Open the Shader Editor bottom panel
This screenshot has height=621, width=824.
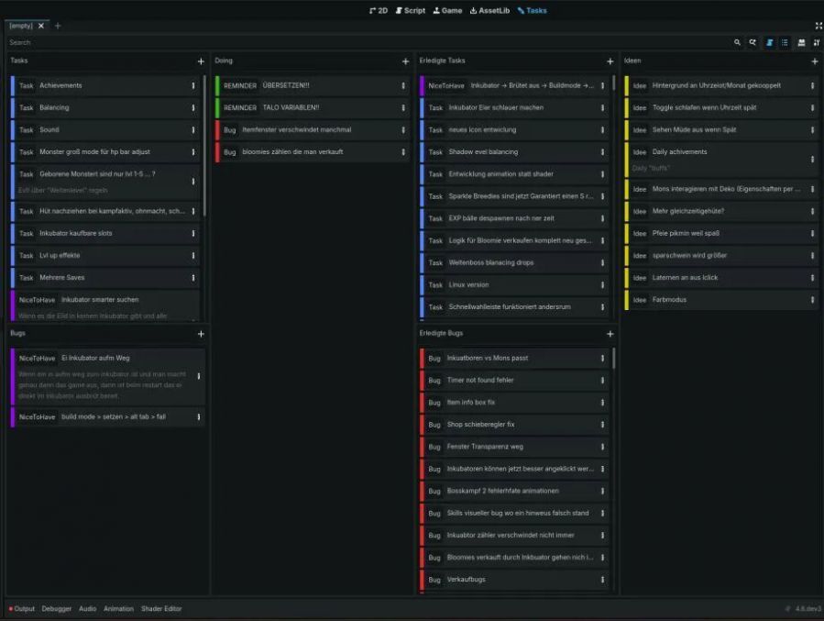click(161, 608)
